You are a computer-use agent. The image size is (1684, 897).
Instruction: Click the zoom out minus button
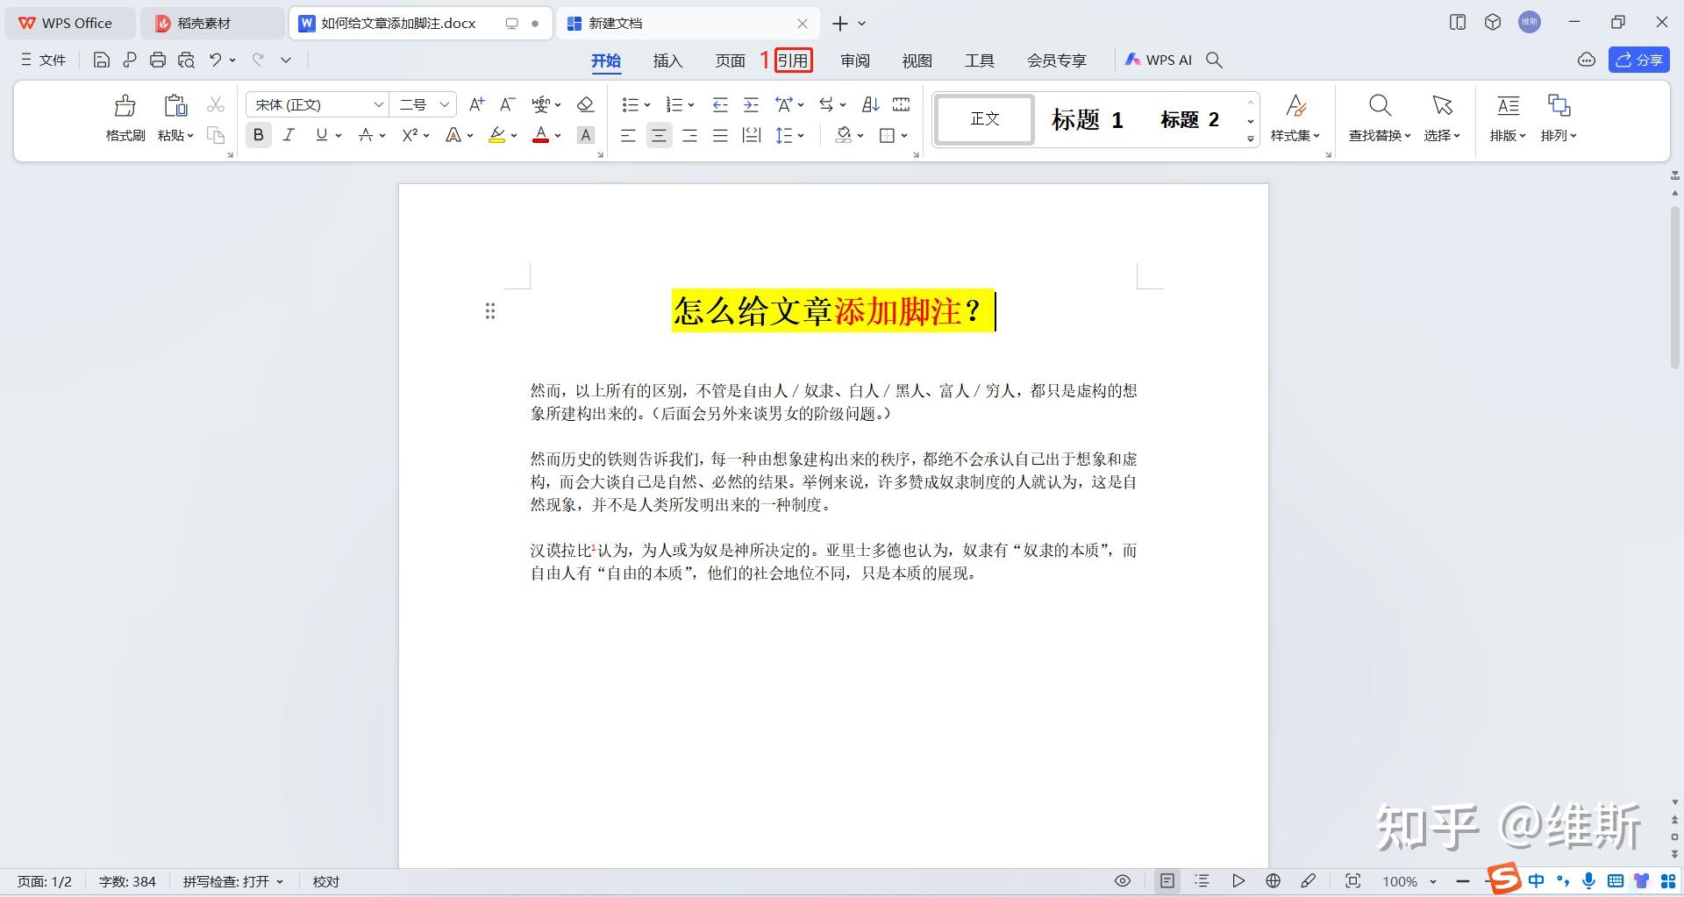click(x=1462, y=881)
